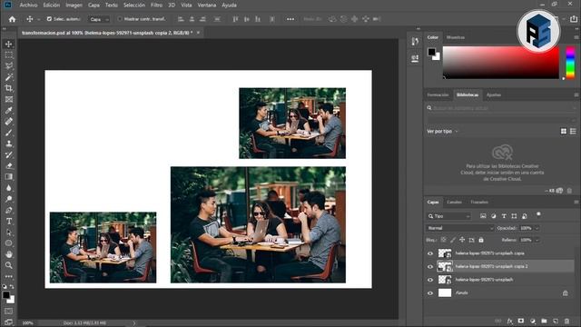Open the Normal blend mode dropdown
The width and height of the screenshot is (581, 327).
coord(460,228)
